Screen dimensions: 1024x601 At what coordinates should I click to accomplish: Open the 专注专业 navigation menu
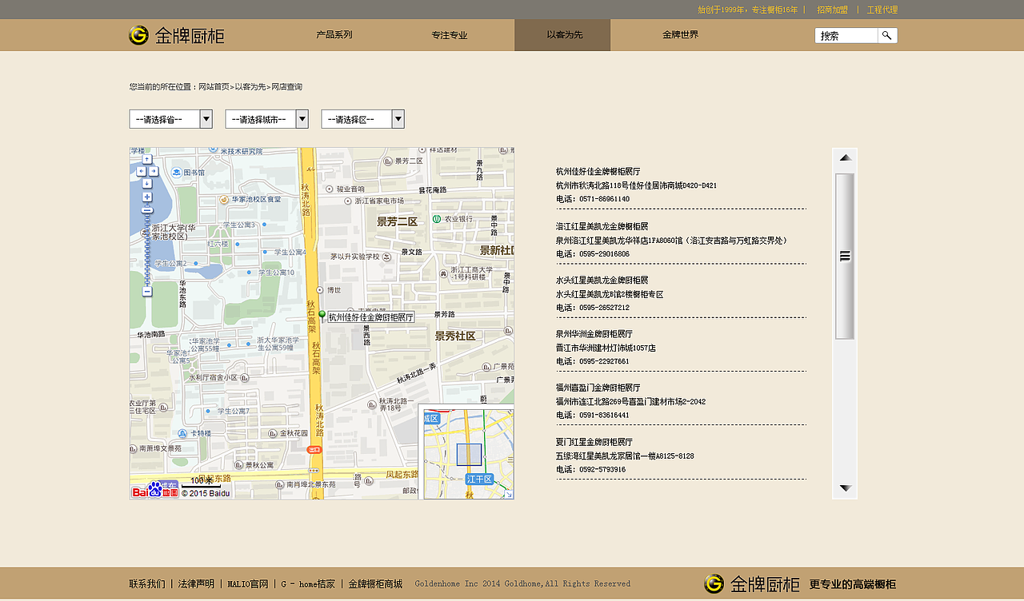450,35
